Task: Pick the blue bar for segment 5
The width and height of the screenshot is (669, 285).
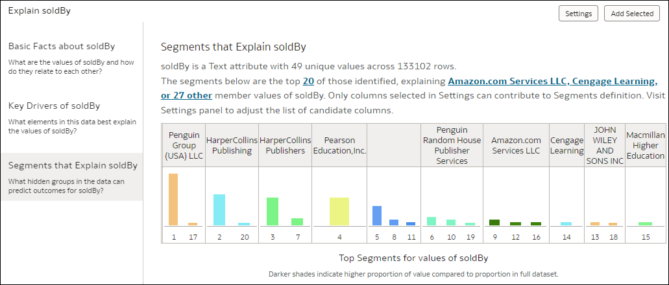Action: (x=376, y=215)
